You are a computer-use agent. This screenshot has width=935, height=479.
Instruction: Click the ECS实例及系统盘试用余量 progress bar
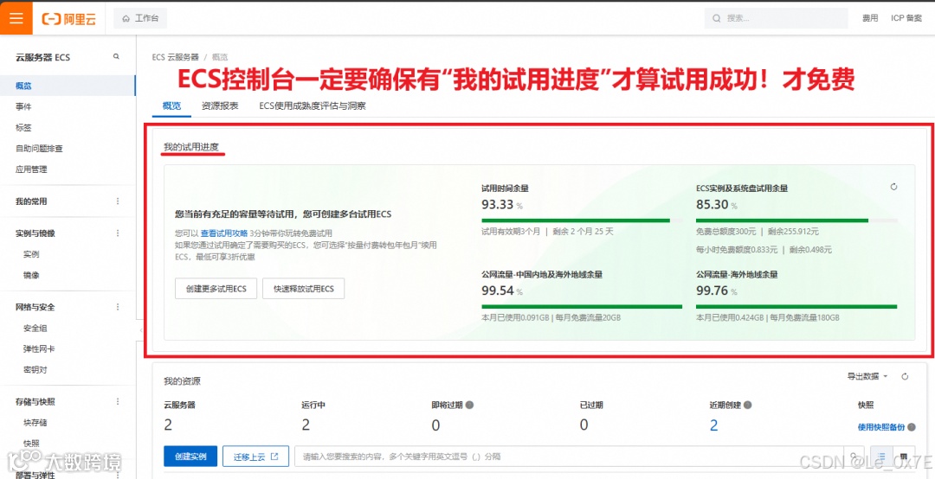796,220
